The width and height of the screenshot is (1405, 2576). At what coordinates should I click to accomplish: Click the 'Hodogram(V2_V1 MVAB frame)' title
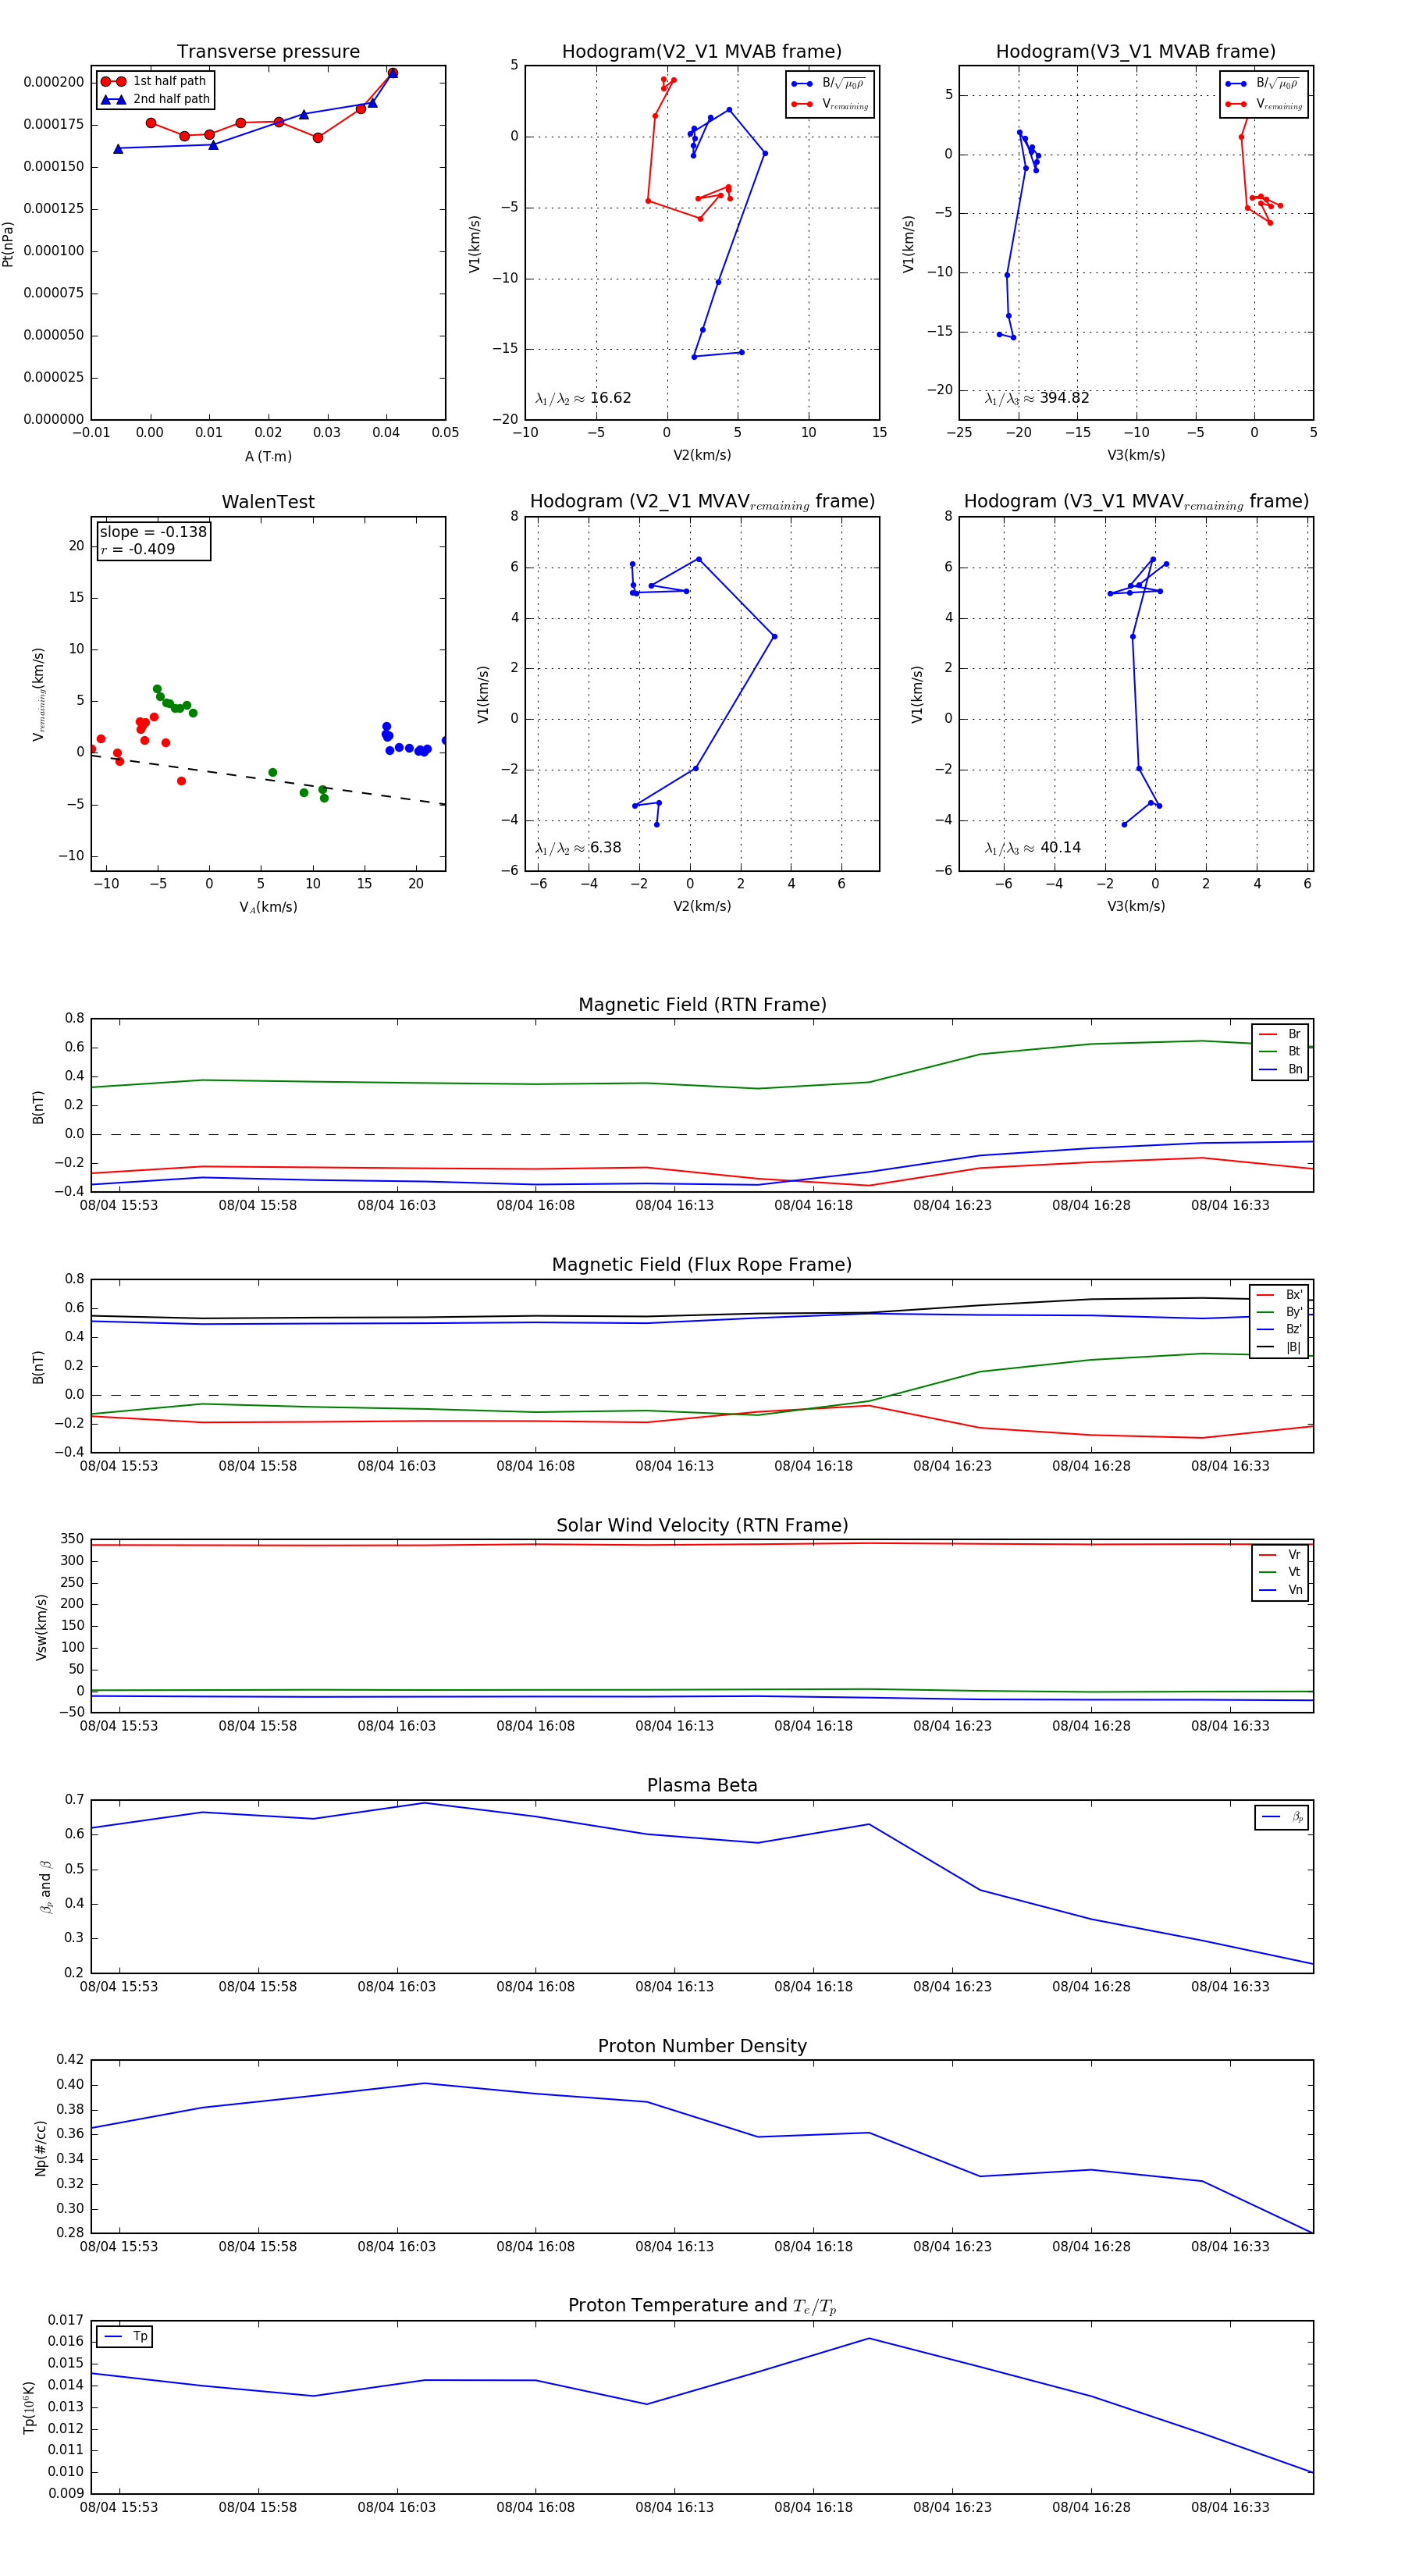click(x=702, y=51)
